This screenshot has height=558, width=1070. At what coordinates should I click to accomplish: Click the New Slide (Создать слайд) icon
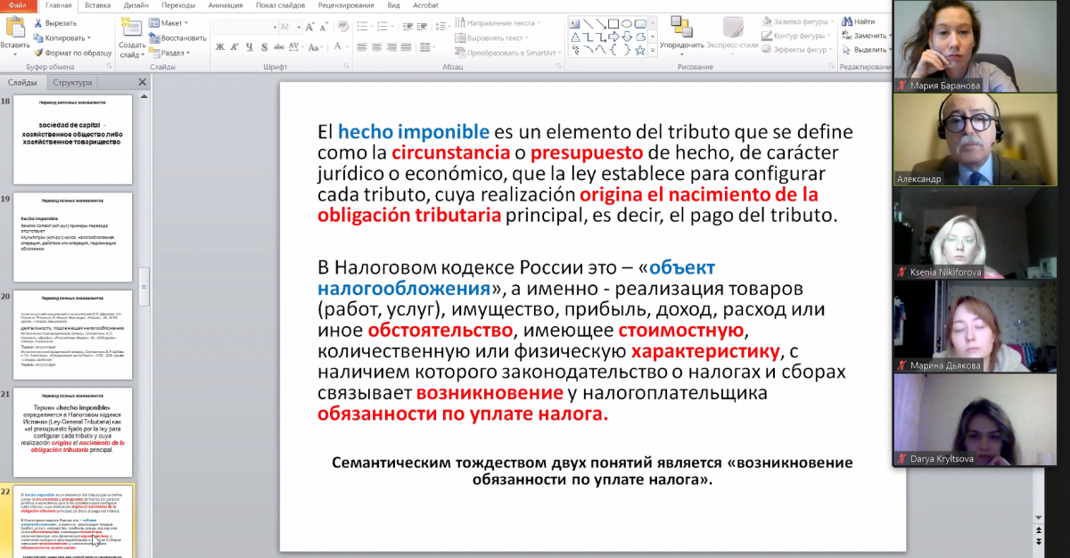[x=131, y=28]
